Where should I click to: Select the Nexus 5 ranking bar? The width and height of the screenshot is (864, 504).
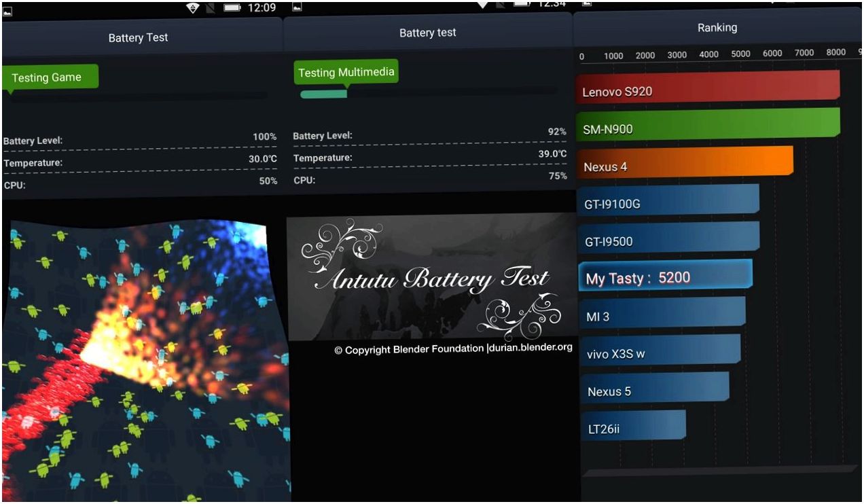[x=655, y=389]
